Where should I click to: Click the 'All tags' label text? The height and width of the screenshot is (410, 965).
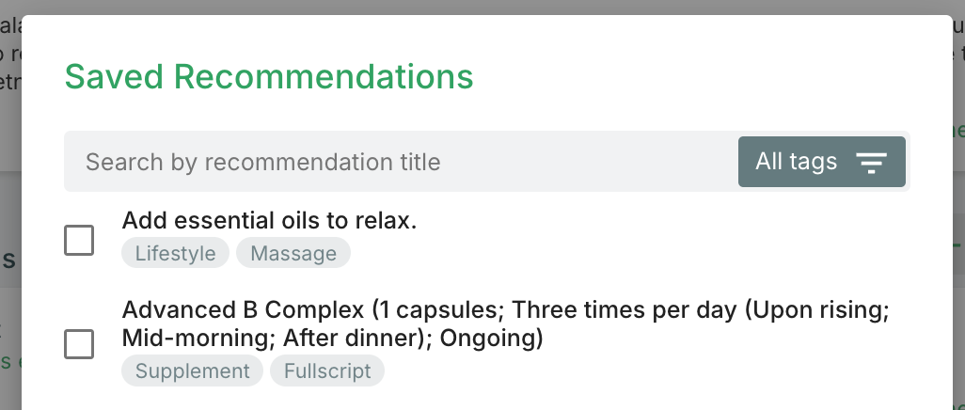point(796,162)
